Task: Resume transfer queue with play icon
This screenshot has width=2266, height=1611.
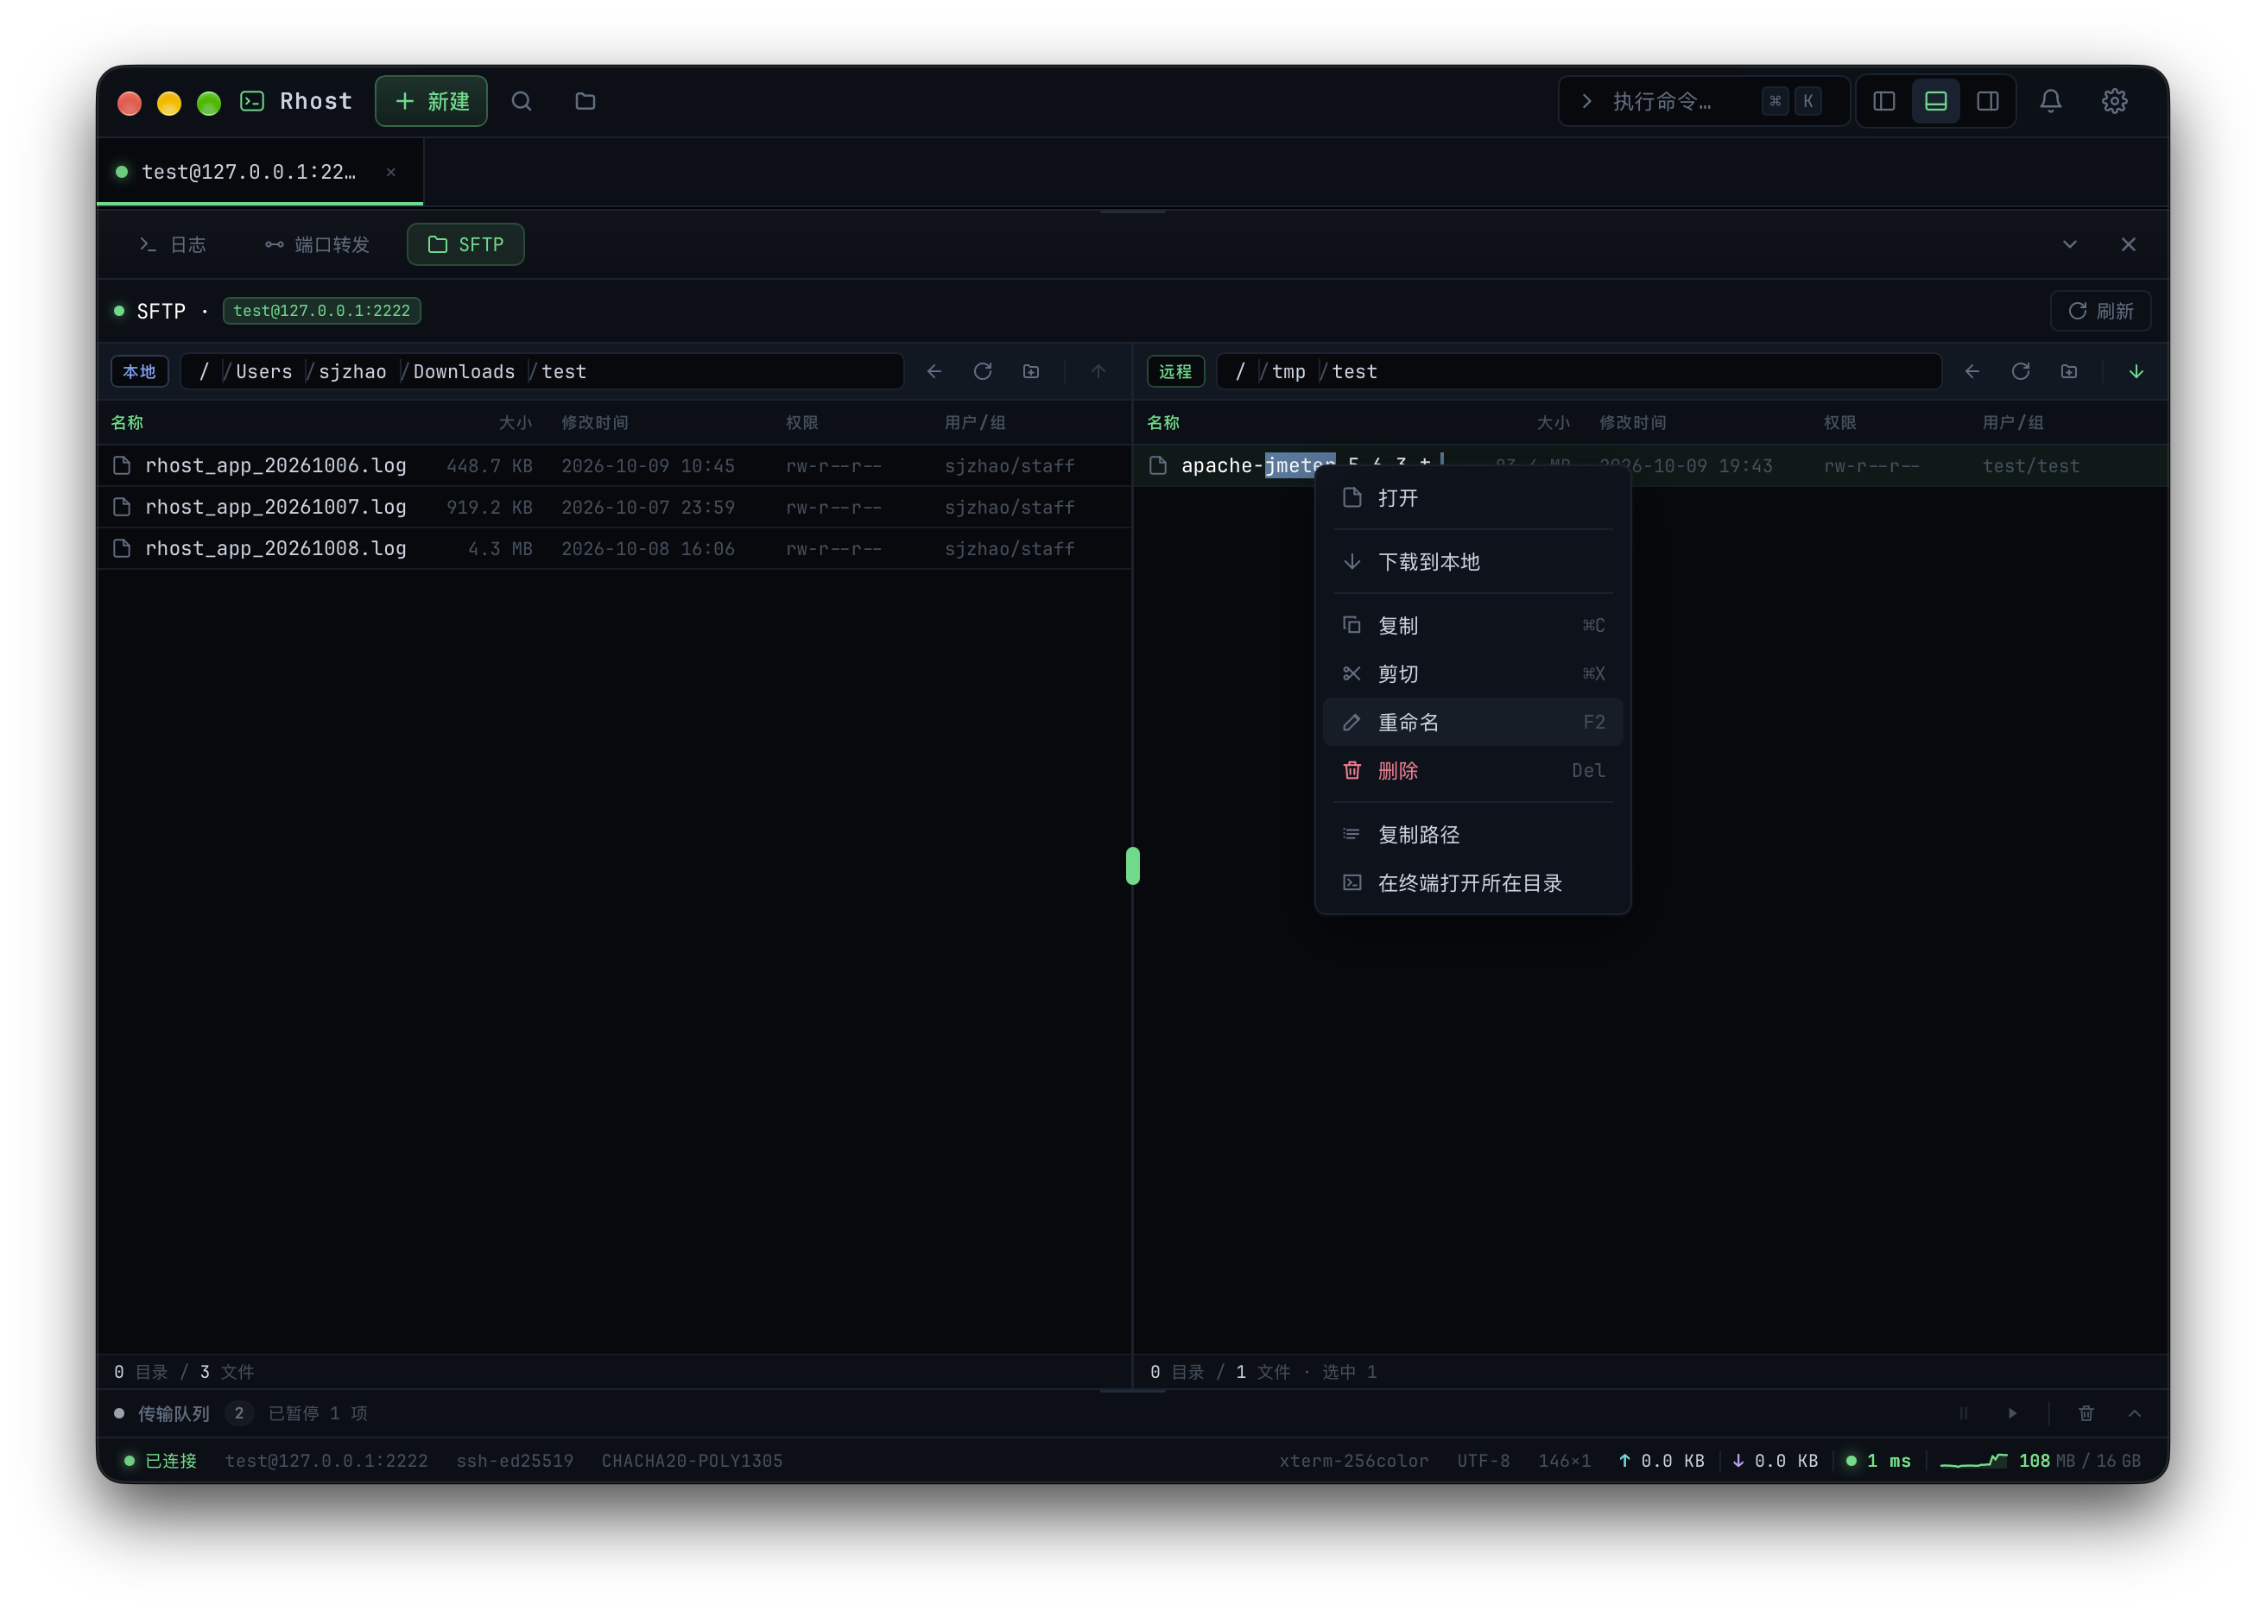Action: pyautogui.click(x=2012, y=1412)
